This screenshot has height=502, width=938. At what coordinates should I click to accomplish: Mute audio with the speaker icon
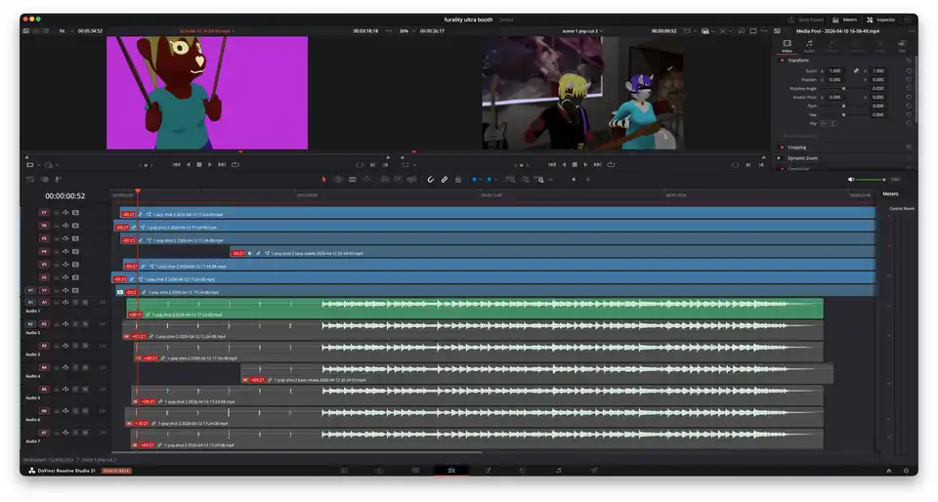pyautogui.click(x=851, y=180)
